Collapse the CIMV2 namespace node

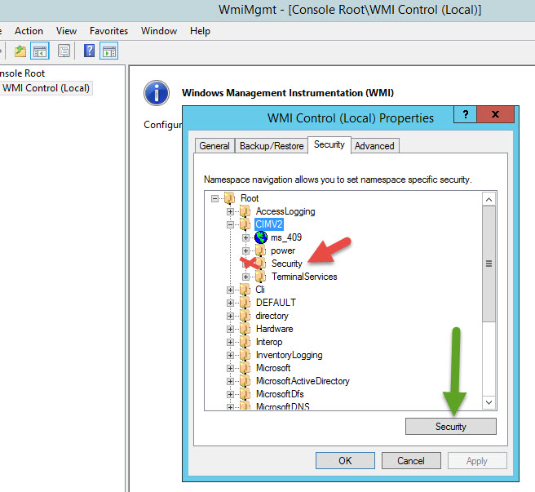tap(230, 224)
